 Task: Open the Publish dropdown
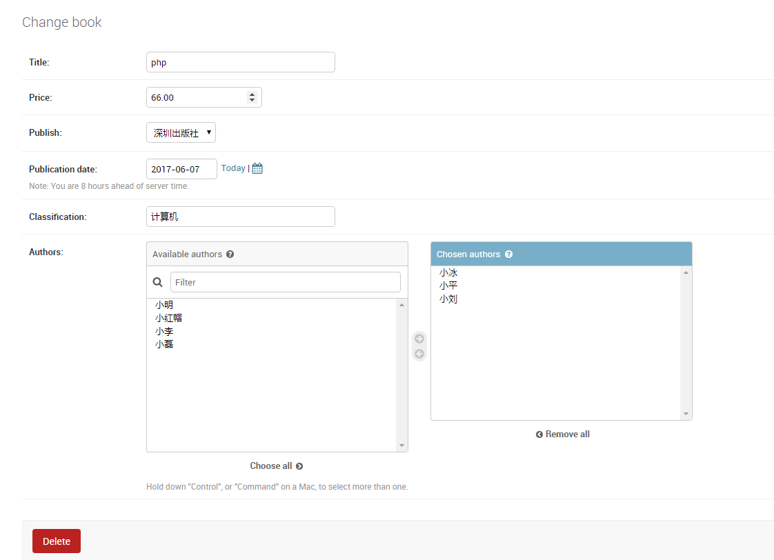[181, 132]
